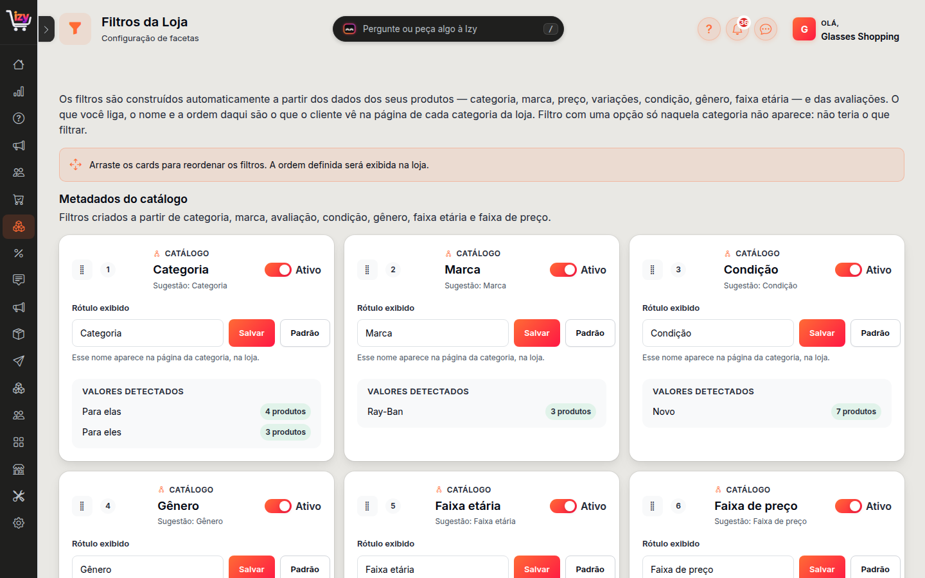925x578 pixels.
Task: Open the bar chart analytics sidebar icon
Action: pos(19,91)
